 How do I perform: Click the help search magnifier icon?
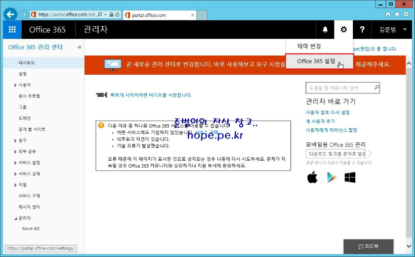click(x=377, y=87)
